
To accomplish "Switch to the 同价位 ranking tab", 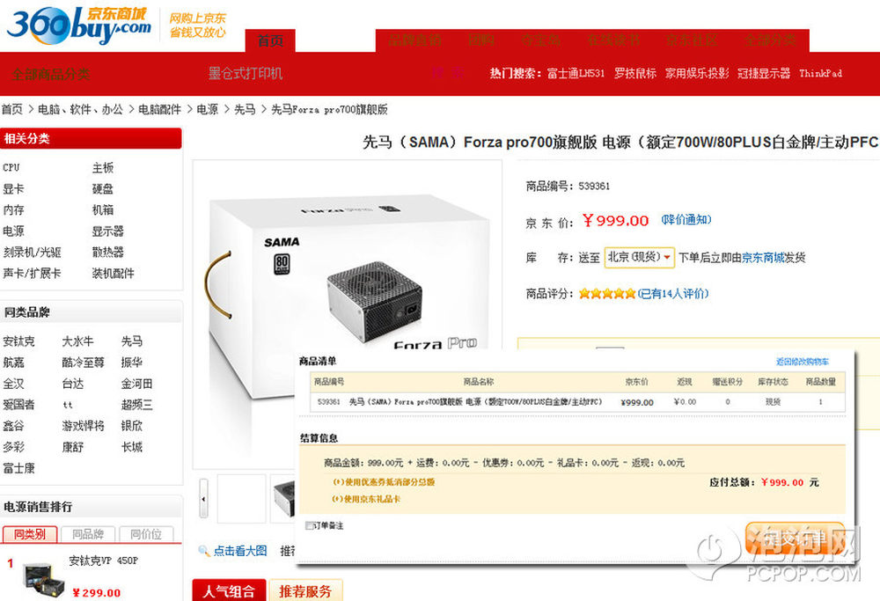I will click(x=146, y=534).
